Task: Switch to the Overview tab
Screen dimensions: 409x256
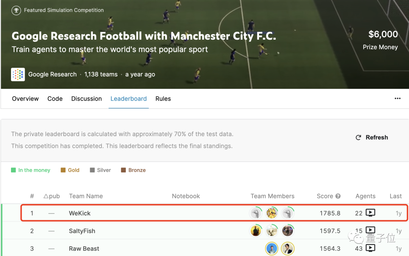Action: click(x=25, y=99)
